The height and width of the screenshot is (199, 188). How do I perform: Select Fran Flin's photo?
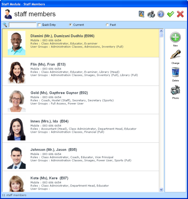pyautogui.click(x=16, y=72)
